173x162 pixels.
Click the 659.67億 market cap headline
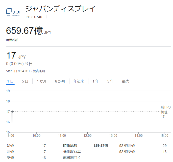coord(29,31)
